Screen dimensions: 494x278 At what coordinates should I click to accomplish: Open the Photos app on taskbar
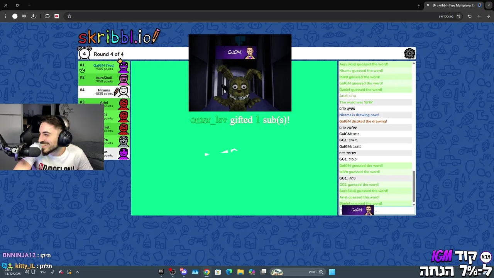[x=195, y=272]
